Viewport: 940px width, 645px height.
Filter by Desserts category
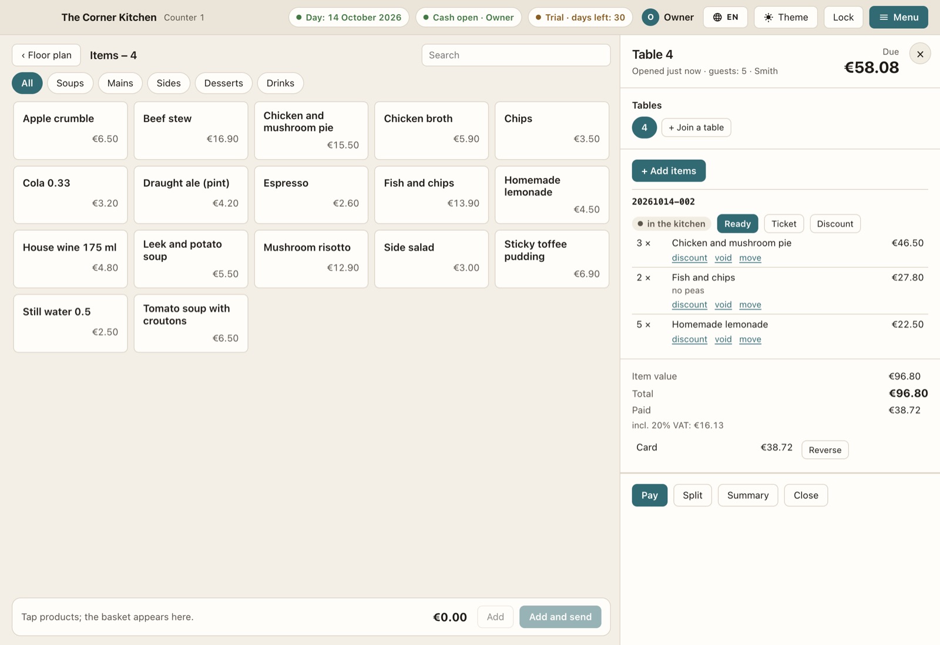pyautogui.click(x=223, y=83)
